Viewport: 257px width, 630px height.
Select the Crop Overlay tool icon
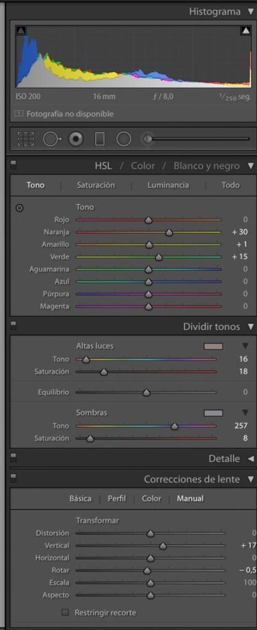tap(26, 139)
